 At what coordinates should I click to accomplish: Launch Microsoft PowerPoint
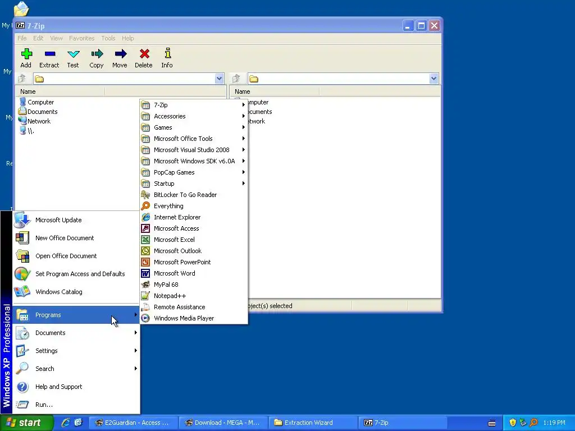[x=194, y=262]
